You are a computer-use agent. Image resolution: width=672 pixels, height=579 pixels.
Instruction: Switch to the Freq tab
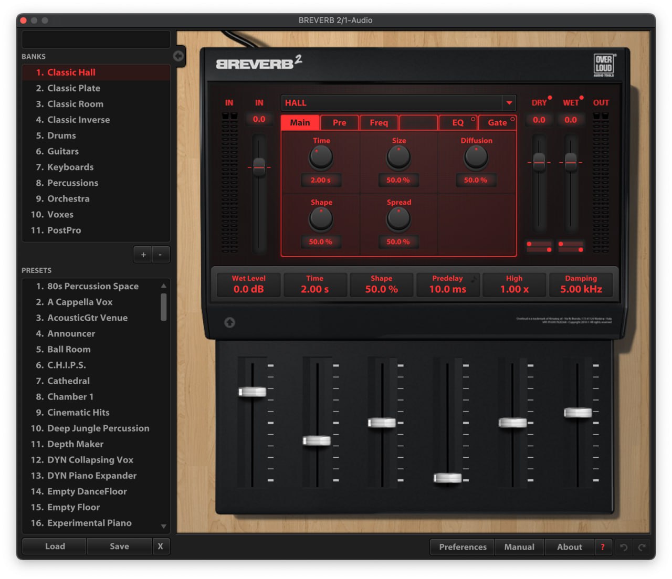coord(379,122)
